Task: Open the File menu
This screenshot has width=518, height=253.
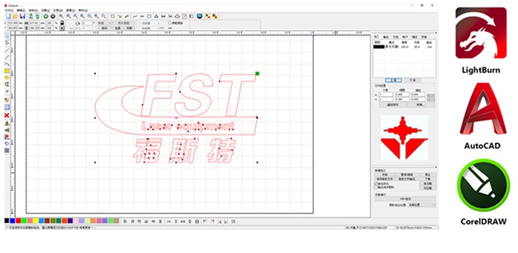Action: [x=8, y=10]
